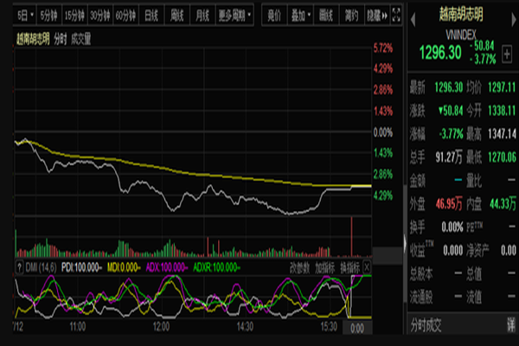Open the 叠加 overlay dropdown
The image size is (519, 346).
tap(300, 15)
